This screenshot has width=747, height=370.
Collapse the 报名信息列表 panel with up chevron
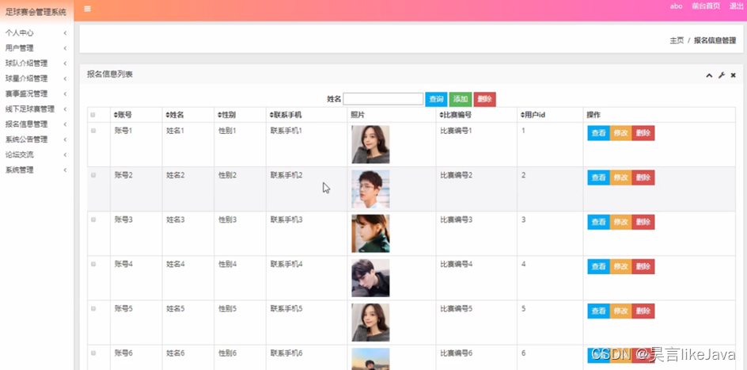(x=709, y=75)
